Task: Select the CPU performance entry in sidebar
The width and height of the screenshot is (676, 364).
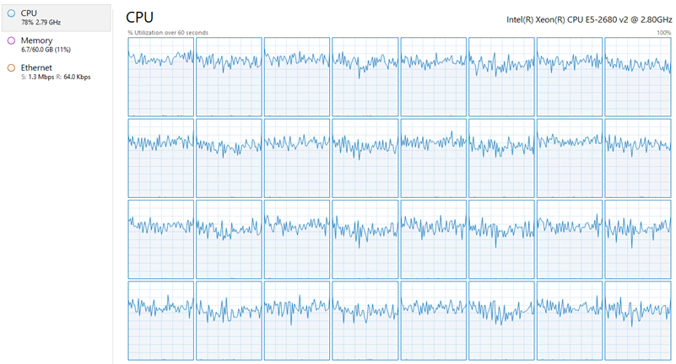Action: tap(56, 17)
